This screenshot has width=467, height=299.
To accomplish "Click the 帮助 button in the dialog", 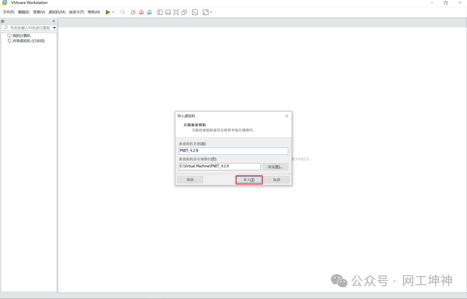I will tap(190, 180).
